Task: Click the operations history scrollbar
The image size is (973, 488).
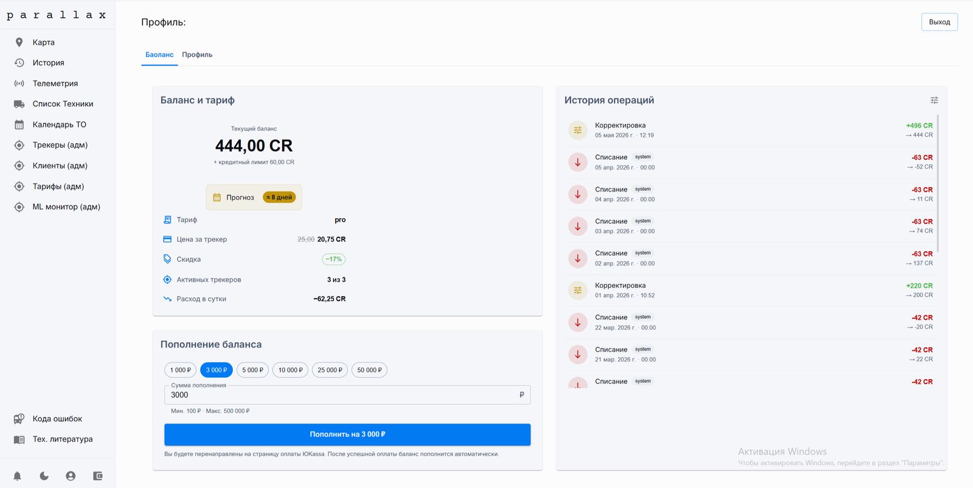Action: (x=938, y=183)
